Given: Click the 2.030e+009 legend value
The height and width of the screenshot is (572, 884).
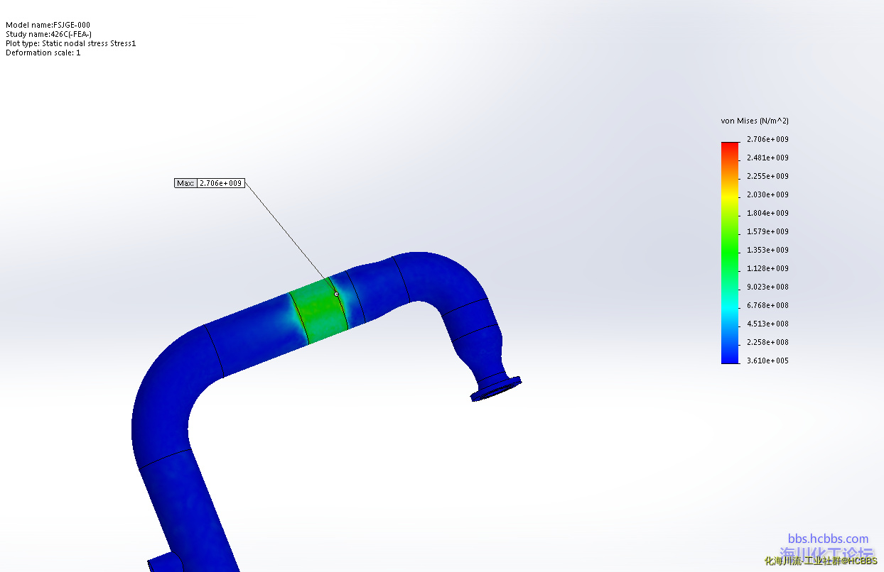Looking at the screenshot, I should tap(767, 194).
